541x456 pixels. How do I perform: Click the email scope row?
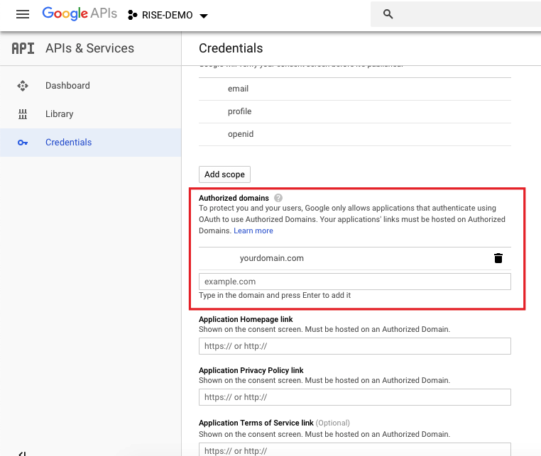(355, 89)
